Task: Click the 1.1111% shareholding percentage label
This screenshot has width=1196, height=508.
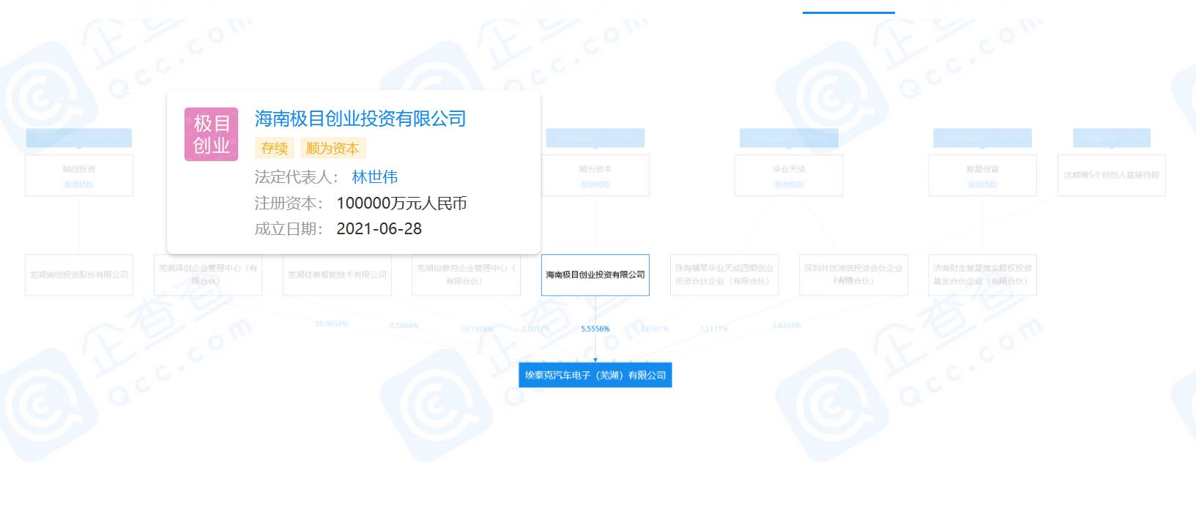Action: click(x=713, y=329)
